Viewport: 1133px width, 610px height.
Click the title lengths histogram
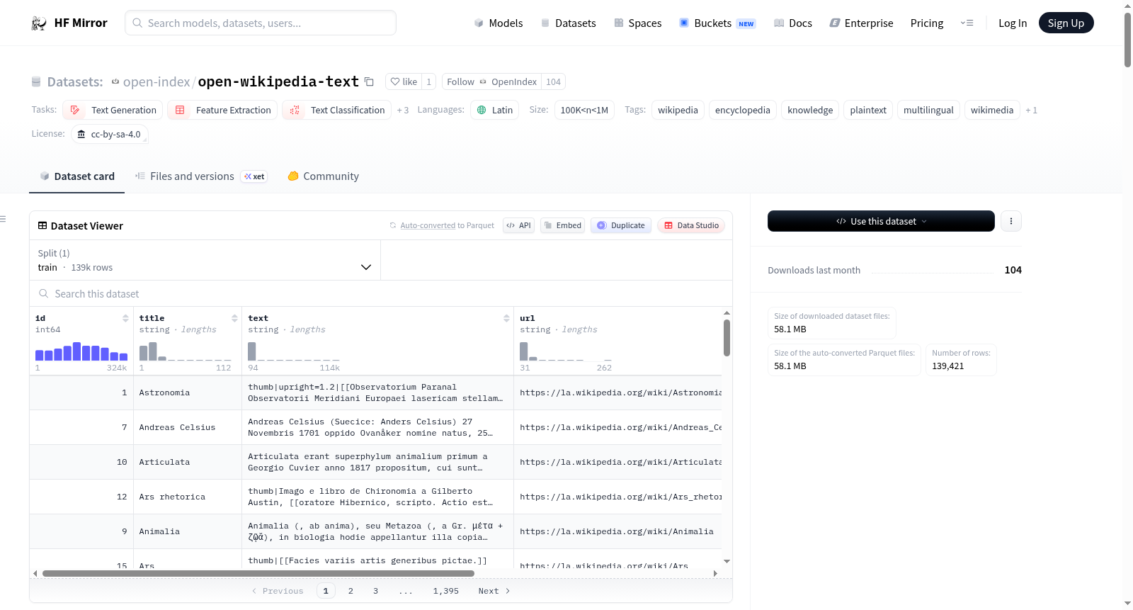point(185,352)
